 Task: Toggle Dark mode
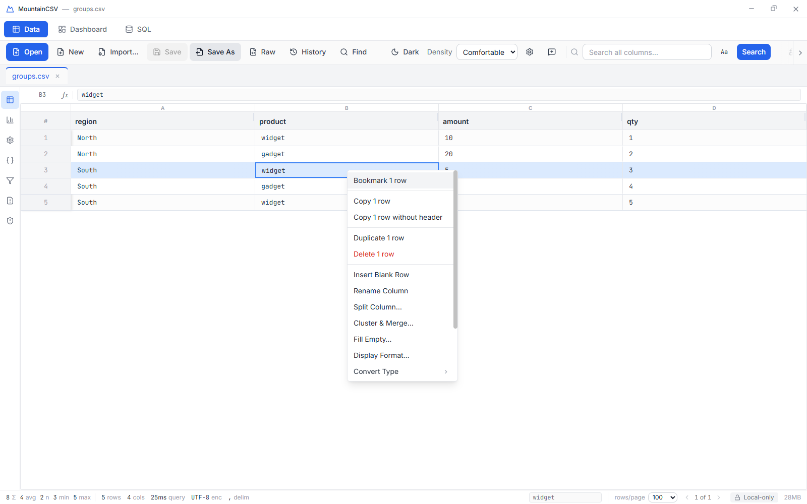(405, 52)
